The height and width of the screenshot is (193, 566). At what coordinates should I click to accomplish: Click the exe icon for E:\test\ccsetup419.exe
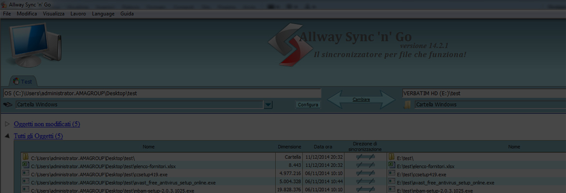pos(392,174)
